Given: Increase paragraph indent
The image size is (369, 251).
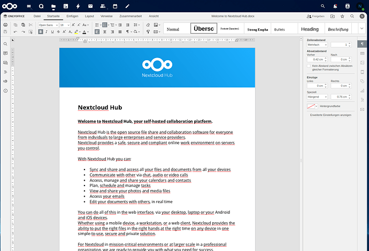Looking at the screenshot, I should (x=128, y=25).
